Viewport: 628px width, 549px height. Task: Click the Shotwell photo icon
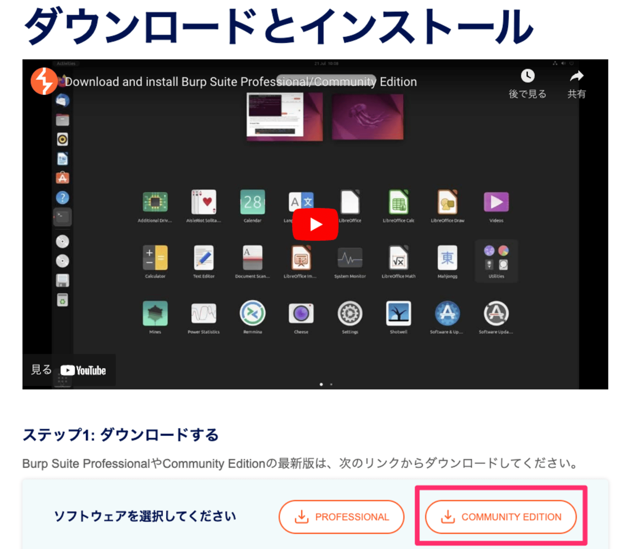398,313
